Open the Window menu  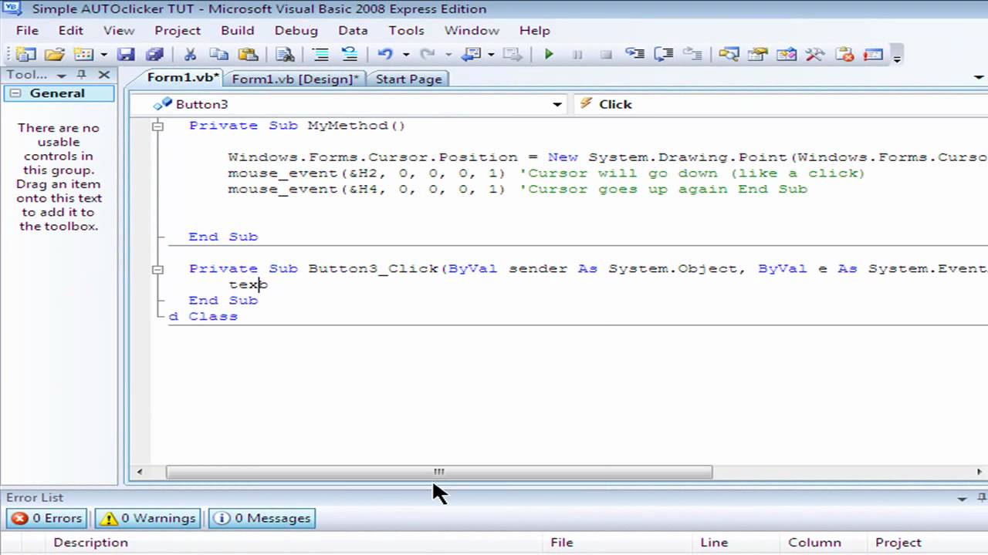coord(472,30)
